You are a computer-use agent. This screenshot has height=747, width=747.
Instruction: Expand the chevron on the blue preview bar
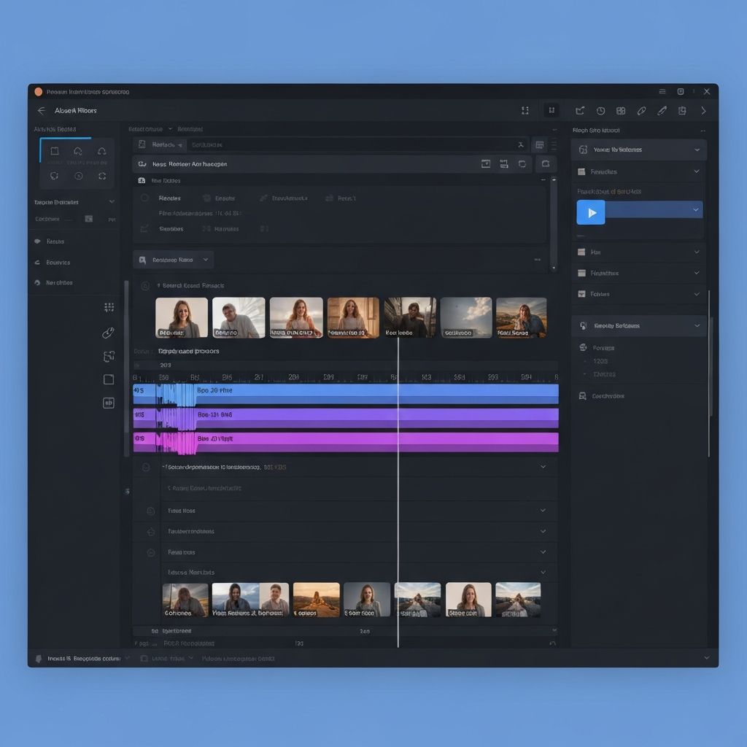click(696, 210)
